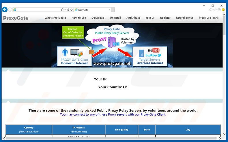Click the browser Forward arrow button
Screen dimensions: 228x142
point(10,10)
